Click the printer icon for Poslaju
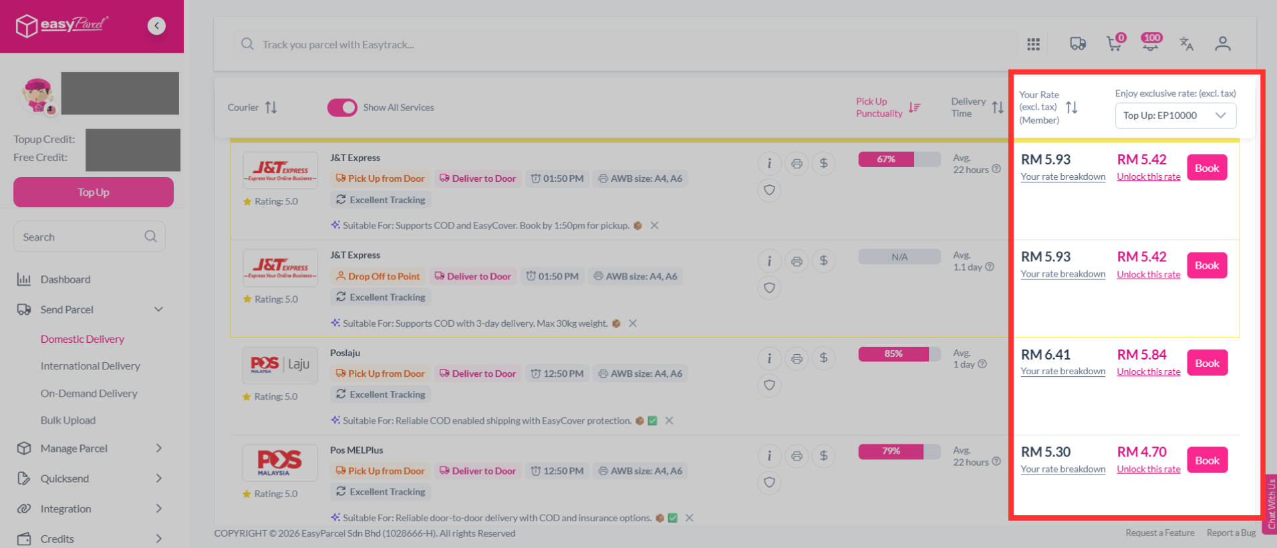 coord(797,359)
